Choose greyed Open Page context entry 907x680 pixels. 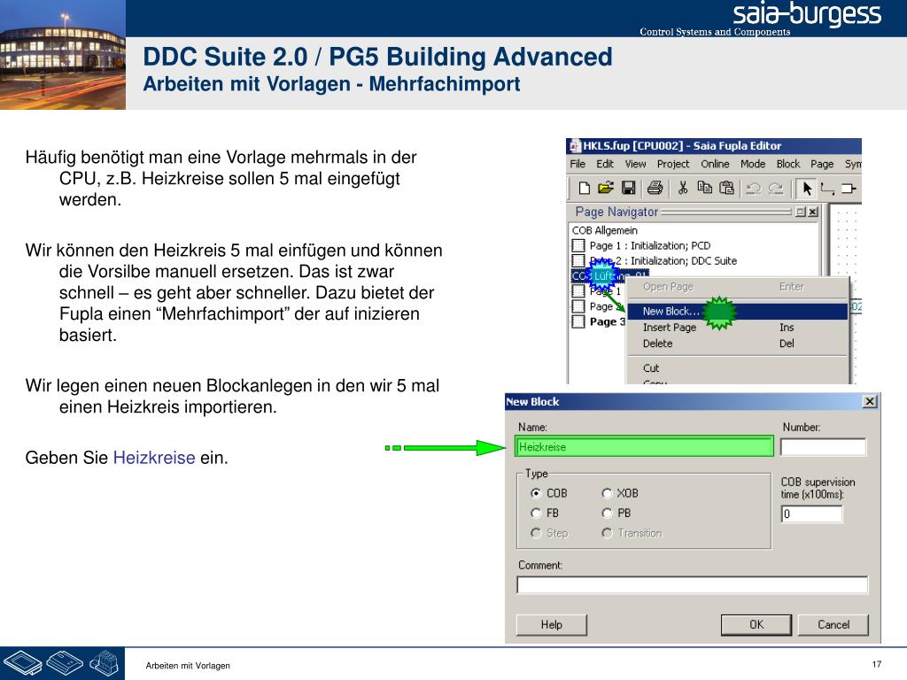tap(738, 287)
